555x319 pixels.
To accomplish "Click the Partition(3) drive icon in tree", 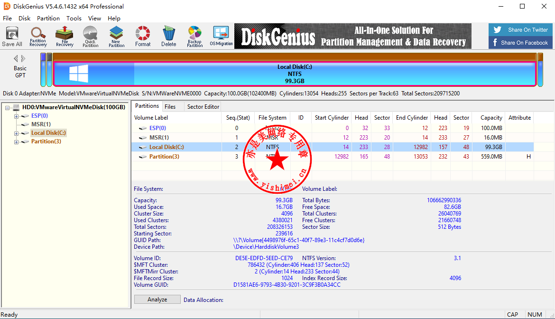I will click(25, 141).
